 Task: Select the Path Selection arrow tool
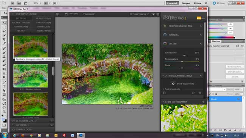pos(4,90)
